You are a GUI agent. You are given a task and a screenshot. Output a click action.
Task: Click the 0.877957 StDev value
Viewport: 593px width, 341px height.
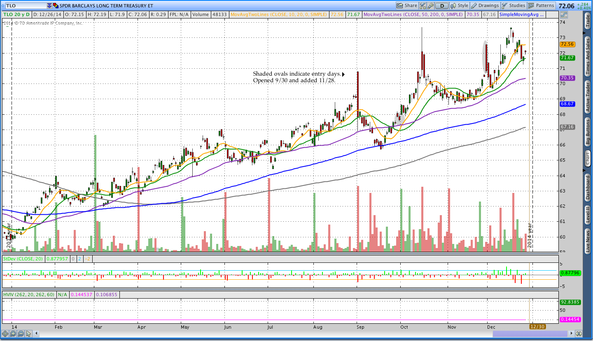[58, 259]
